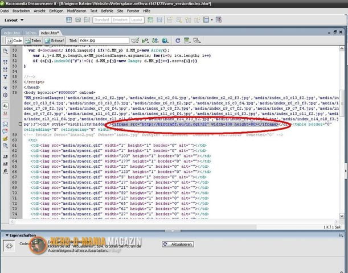Collapse the Eigenschaften panel

(7, 235)
